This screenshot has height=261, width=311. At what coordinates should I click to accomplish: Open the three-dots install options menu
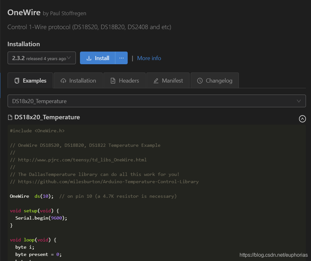(x=121, y=58)
